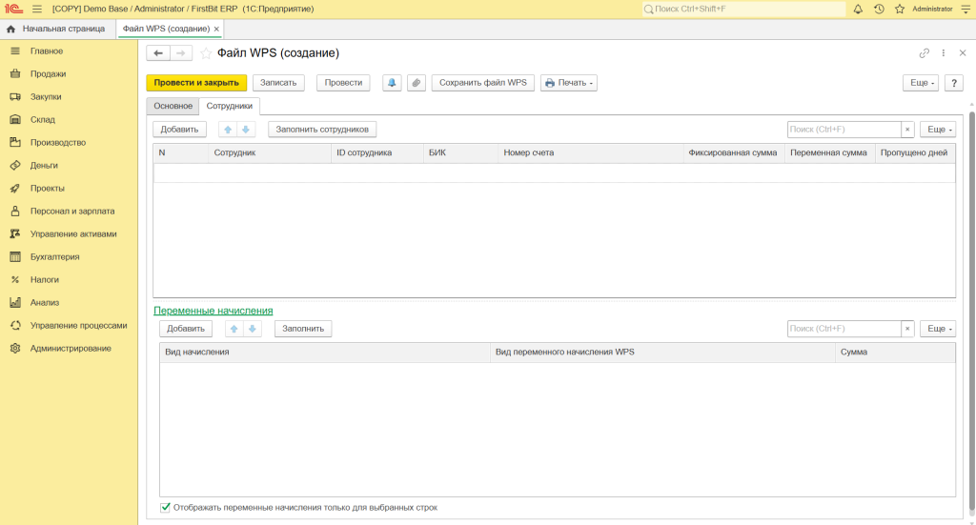Open Управление процессами section
Screen dimensions: 976x525
[69, 325]
